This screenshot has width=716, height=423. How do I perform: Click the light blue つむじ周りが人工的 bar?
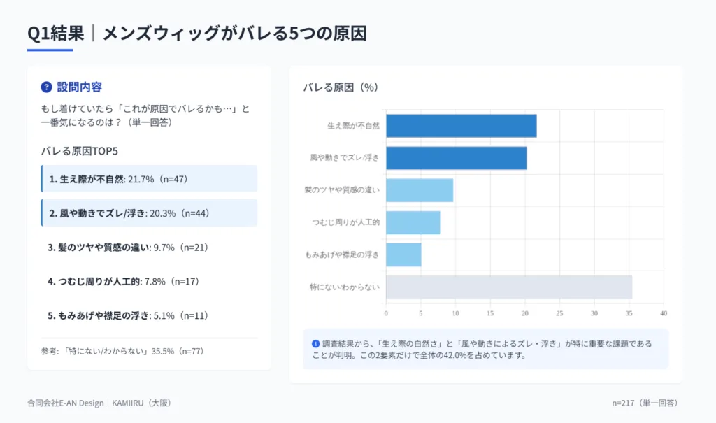coord(413,222)
